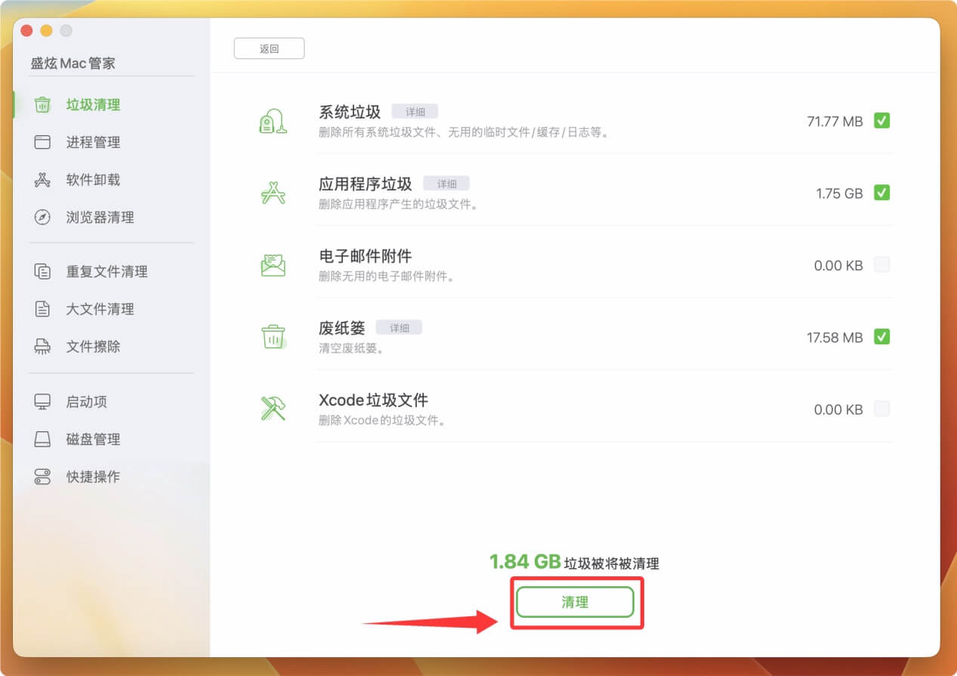This screenshot has height=676, width=957.
Task: Enable the 电子邮件附件 checkbox
Action: pyautogui.click(x=881, y=264)
